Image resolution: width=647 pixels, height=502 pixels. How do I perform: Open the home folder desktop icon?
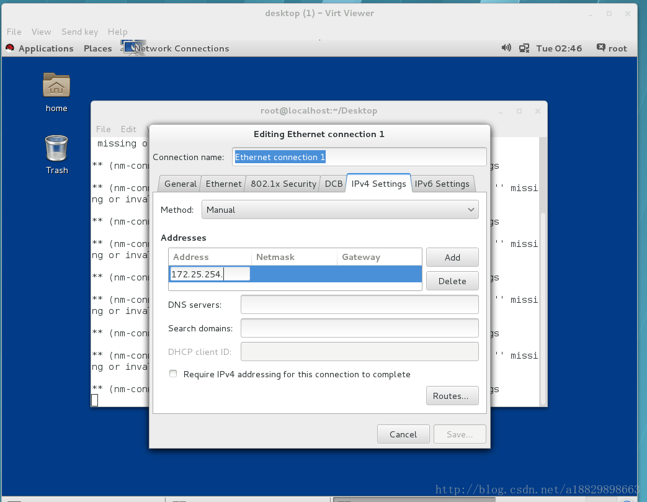(56, 86)
